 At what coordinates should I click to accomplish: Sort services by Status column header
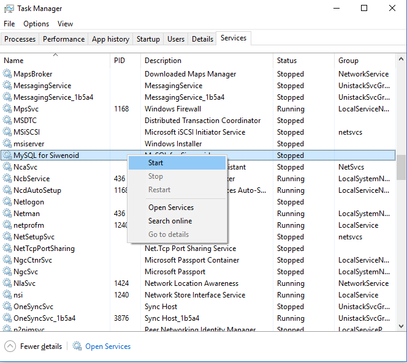pyautogui.click(x=287, y=61)
